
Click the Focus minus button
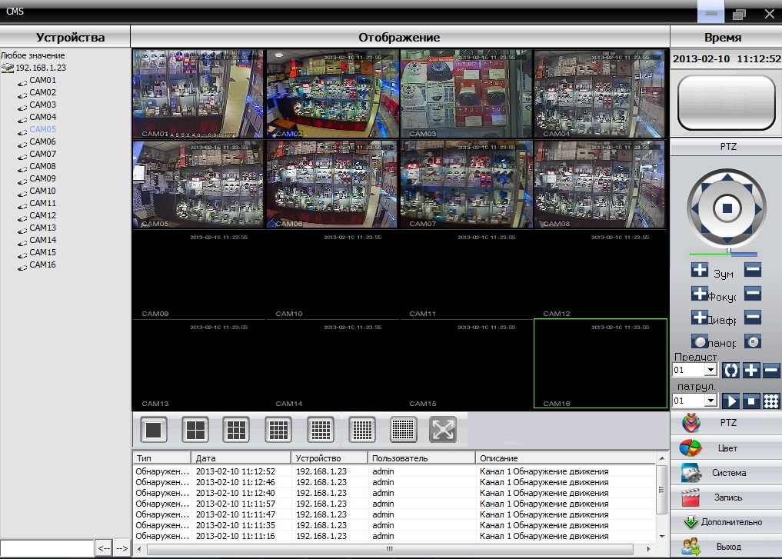(x=753, y=294)
